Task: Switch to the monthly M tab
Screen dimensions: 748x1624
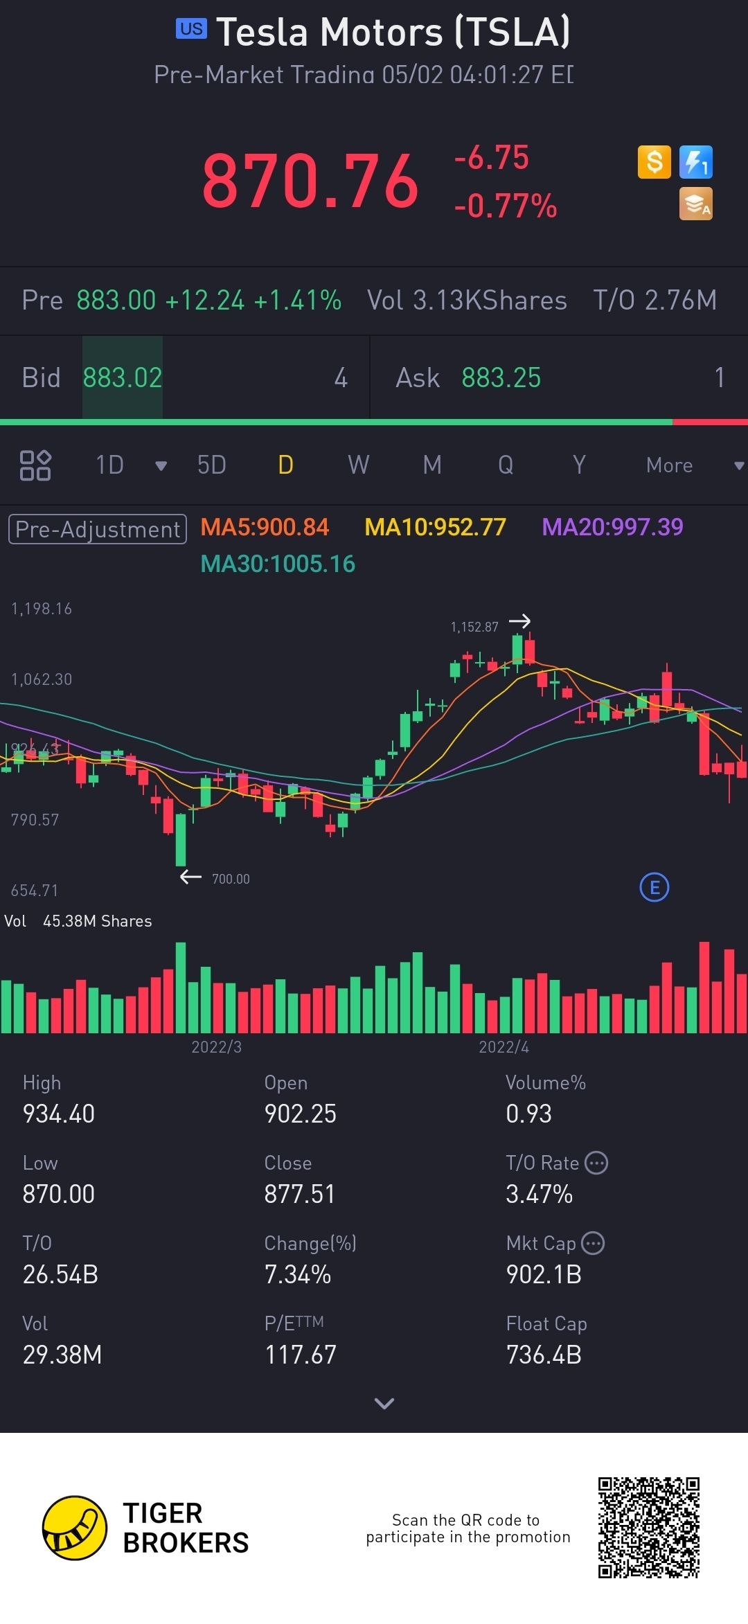Action: click(x=432, y=465)
